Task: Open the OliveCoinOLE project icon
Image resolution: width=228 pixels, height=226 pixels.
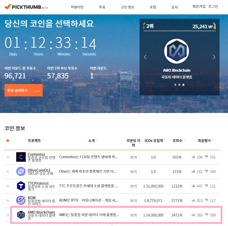Action: 21,171
